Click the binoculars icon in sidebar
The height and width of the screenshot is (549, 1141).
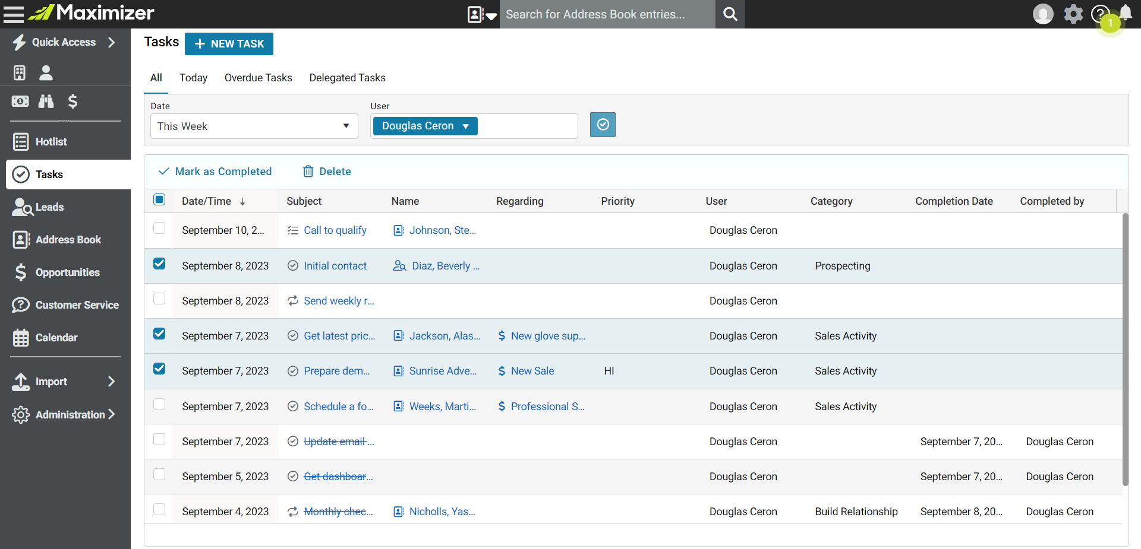pyautogui.click(x=46, y=101)
